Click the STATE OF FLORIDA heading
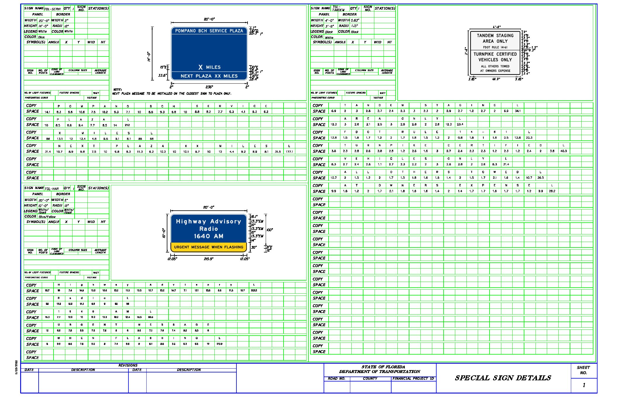The width and height of the screenshot is (618, 397). [x=383, y=367]
